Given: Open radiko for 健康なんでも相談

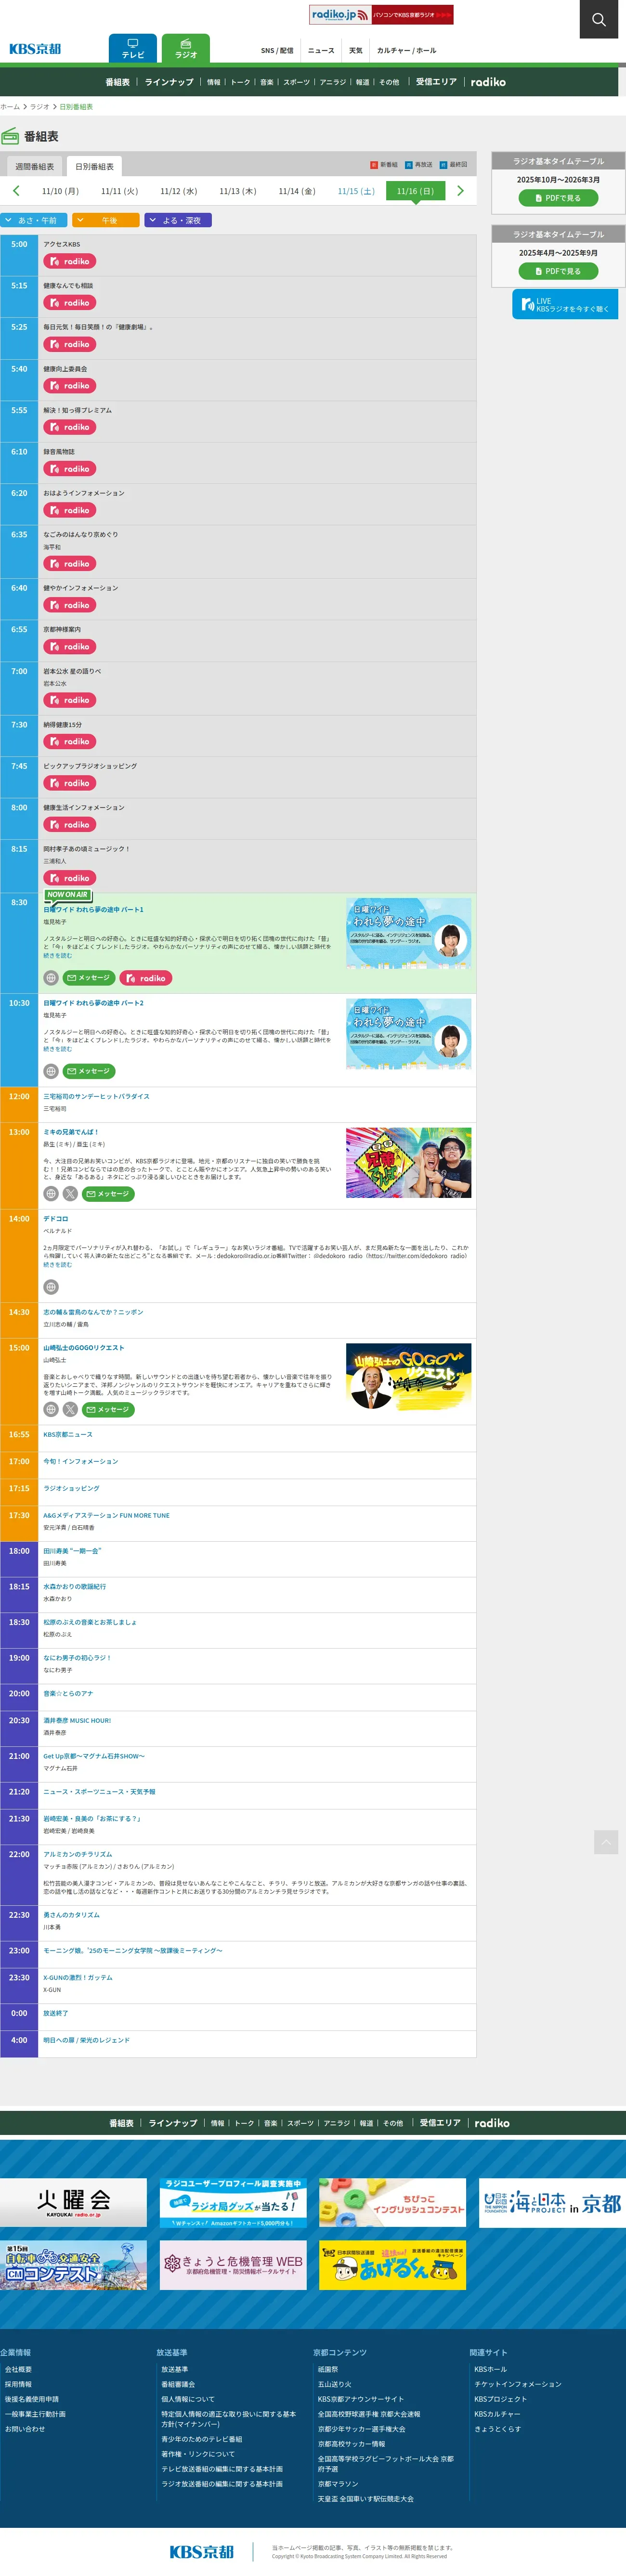Looking at the screenshot, I should [x=69, y=303].
